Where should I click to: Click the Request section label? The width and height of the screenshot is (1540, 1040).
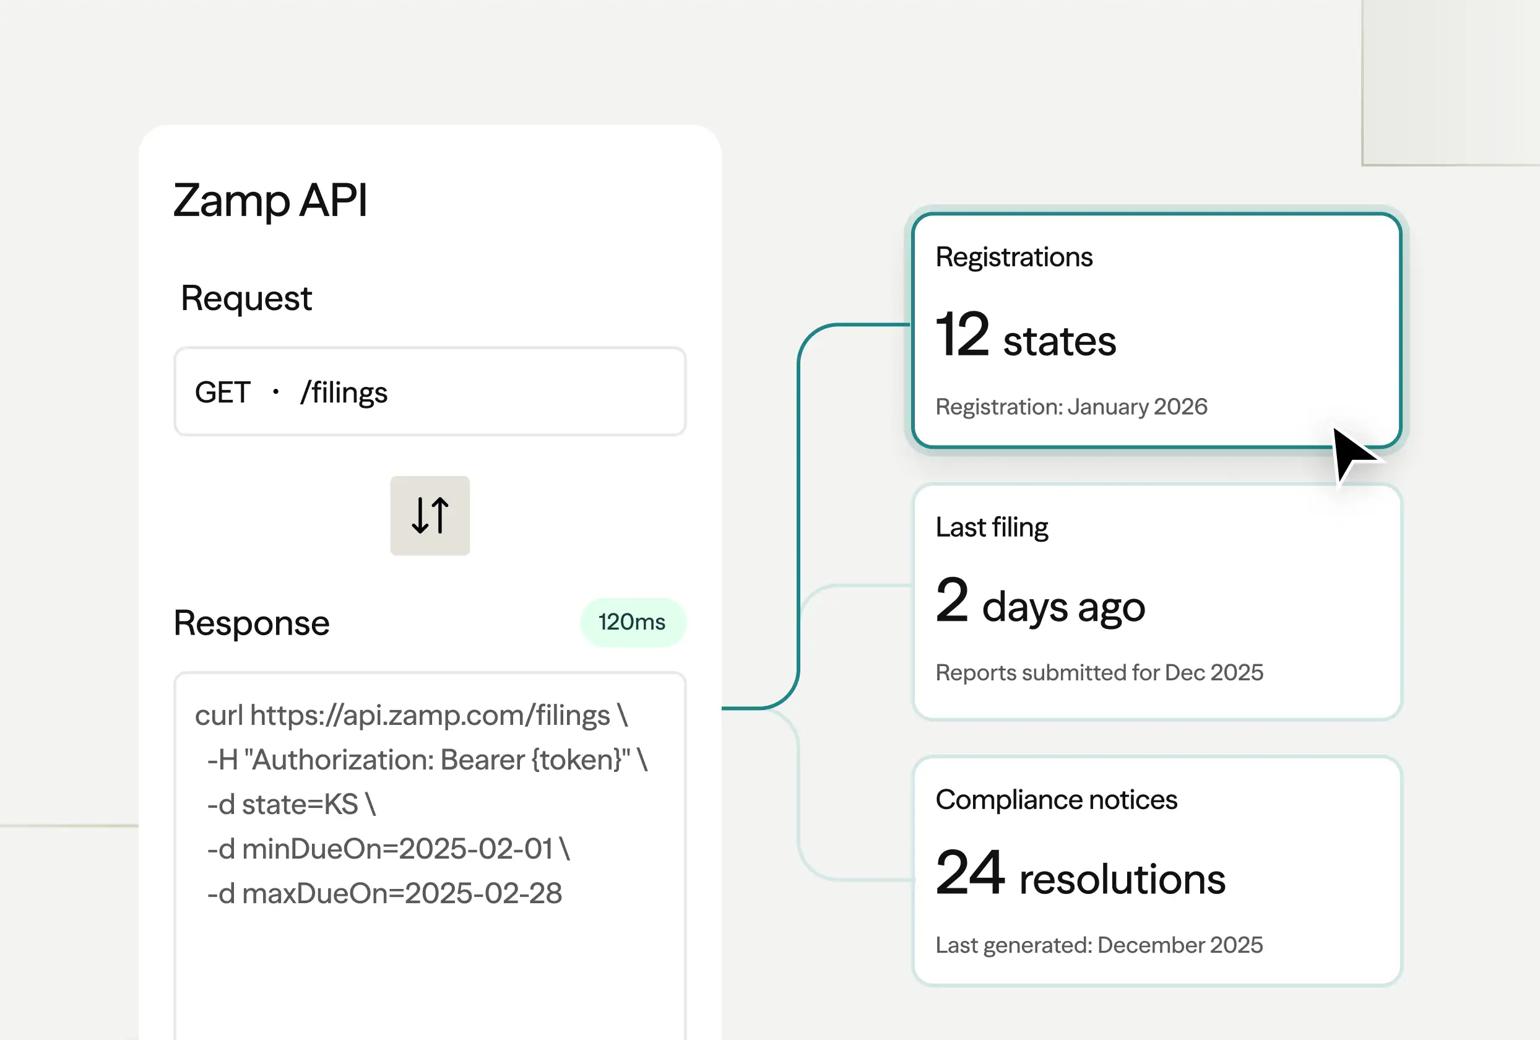(246, 298)
